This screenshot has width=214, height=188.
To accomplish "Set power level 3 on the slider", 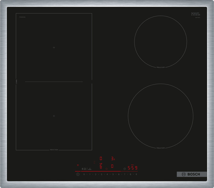I will pos(101,174).
